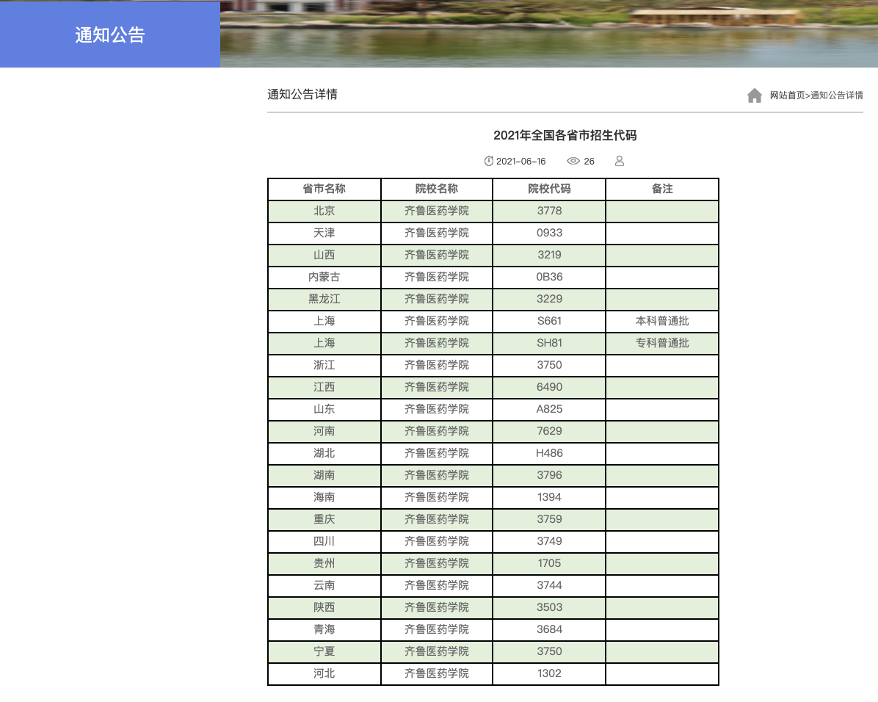Go to 网站首页 via the breadcrumb
This screenshot has height=702, width=878.
(787, 95)
